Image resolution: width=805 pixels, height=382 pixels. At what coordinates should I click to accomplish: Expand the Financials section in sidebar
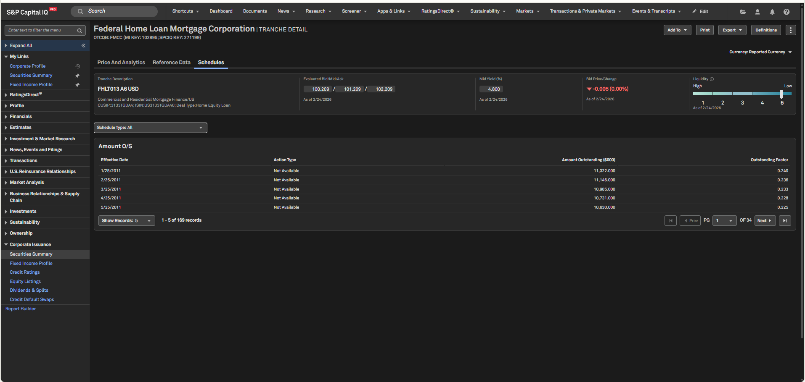click(21, 117)
